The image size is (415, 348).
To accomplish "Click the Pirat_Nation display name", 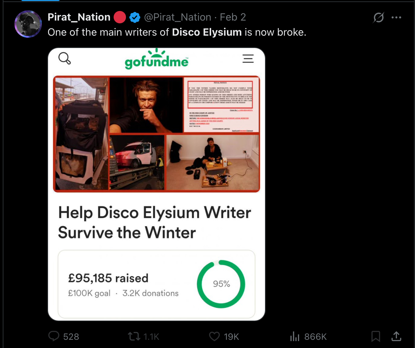I will pyautogui.click(x=79, y=17).
